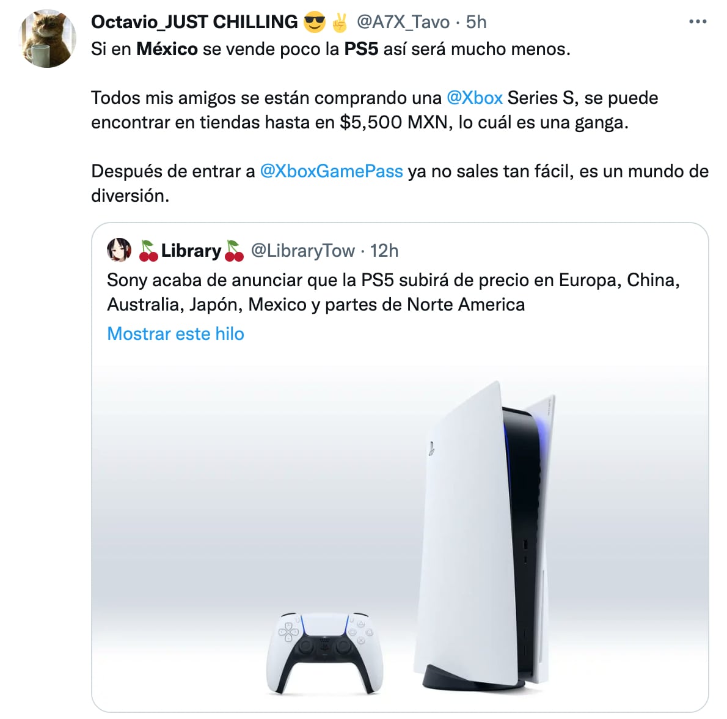Click the 12h quoted tweet timestamp

(x=384, y=251)
